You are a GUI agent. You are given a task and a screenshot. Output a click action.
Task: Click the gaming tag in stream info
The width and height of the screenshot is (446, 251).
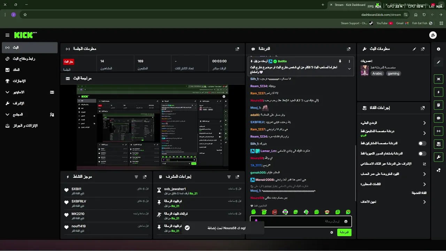[393, 74]
